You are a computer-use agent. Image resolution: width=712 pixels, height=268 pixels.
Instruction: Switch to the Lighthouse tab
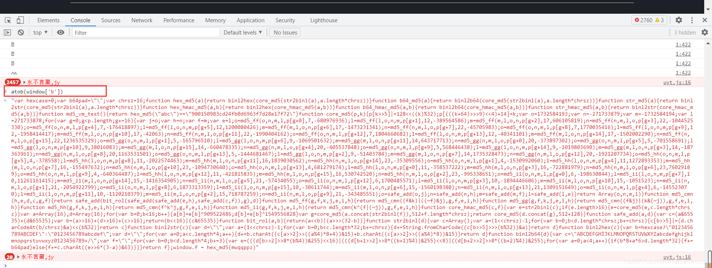[324, 20]
